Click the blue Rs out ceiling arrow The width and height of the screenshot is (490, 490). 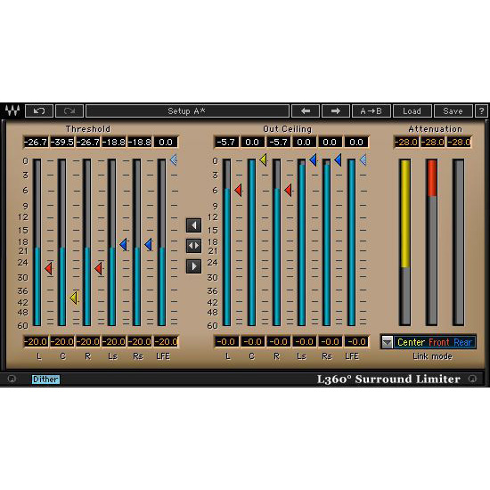tap(338, 159)
